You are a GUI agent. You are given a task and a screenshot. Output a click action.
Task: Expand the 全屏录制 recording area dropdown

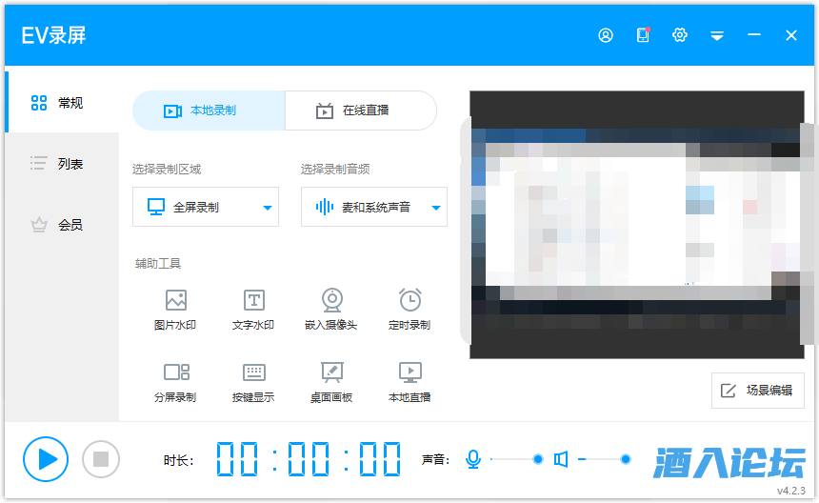pos(268,208)
